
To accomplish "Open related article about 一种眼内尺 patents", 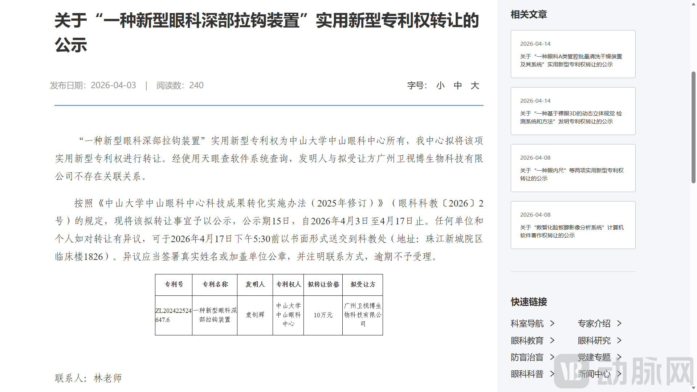I will click(573, 168).
